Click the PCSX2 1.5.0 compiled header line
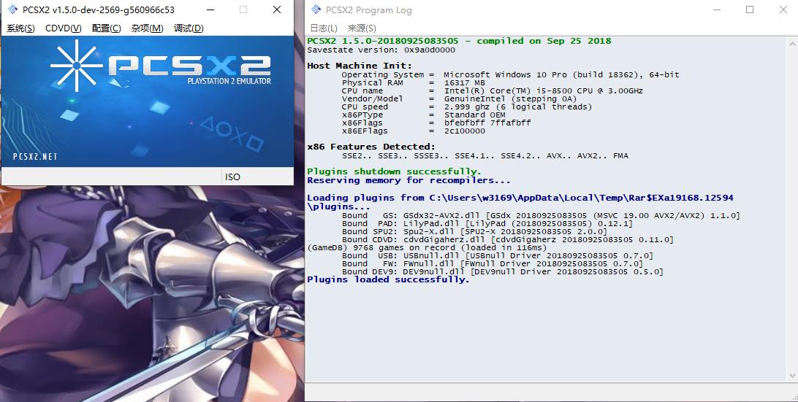 click(459, 41)
